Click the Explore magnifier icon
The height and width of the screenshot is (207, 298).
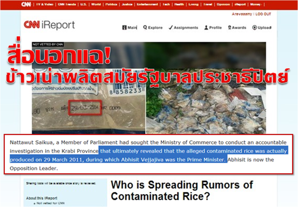click(145, 28)
